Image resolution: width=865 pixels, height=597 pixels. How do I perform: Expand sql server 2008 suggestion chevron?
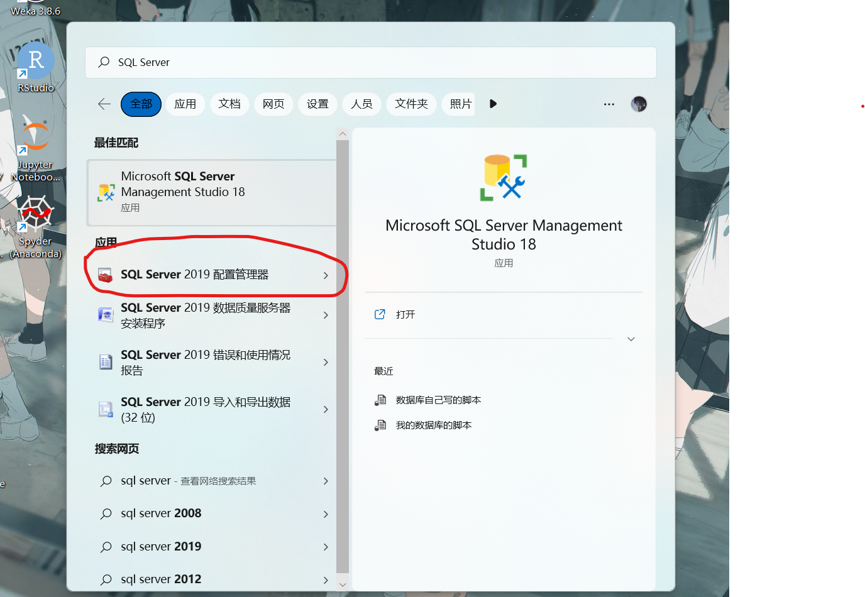(326, 514)
